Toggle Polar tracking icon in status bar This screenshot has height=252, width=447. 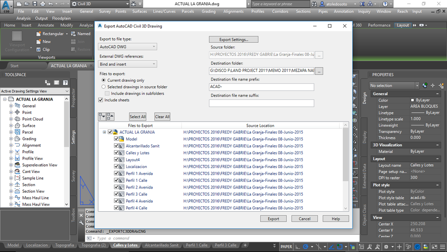pos(306,247)
